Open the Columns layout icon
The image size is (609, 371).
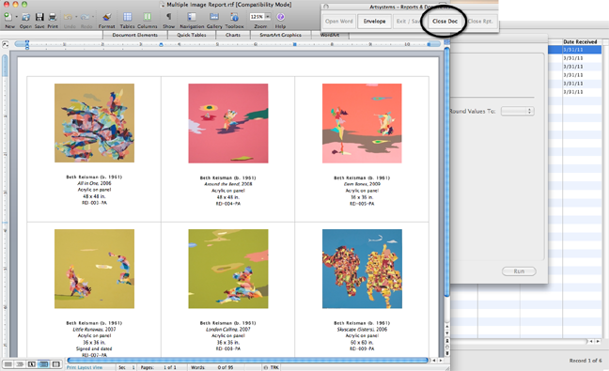tap(148, 17)
